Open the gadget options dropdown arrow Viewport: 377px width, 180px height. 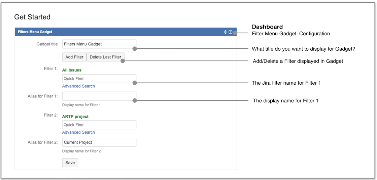(x=231, y=32)
